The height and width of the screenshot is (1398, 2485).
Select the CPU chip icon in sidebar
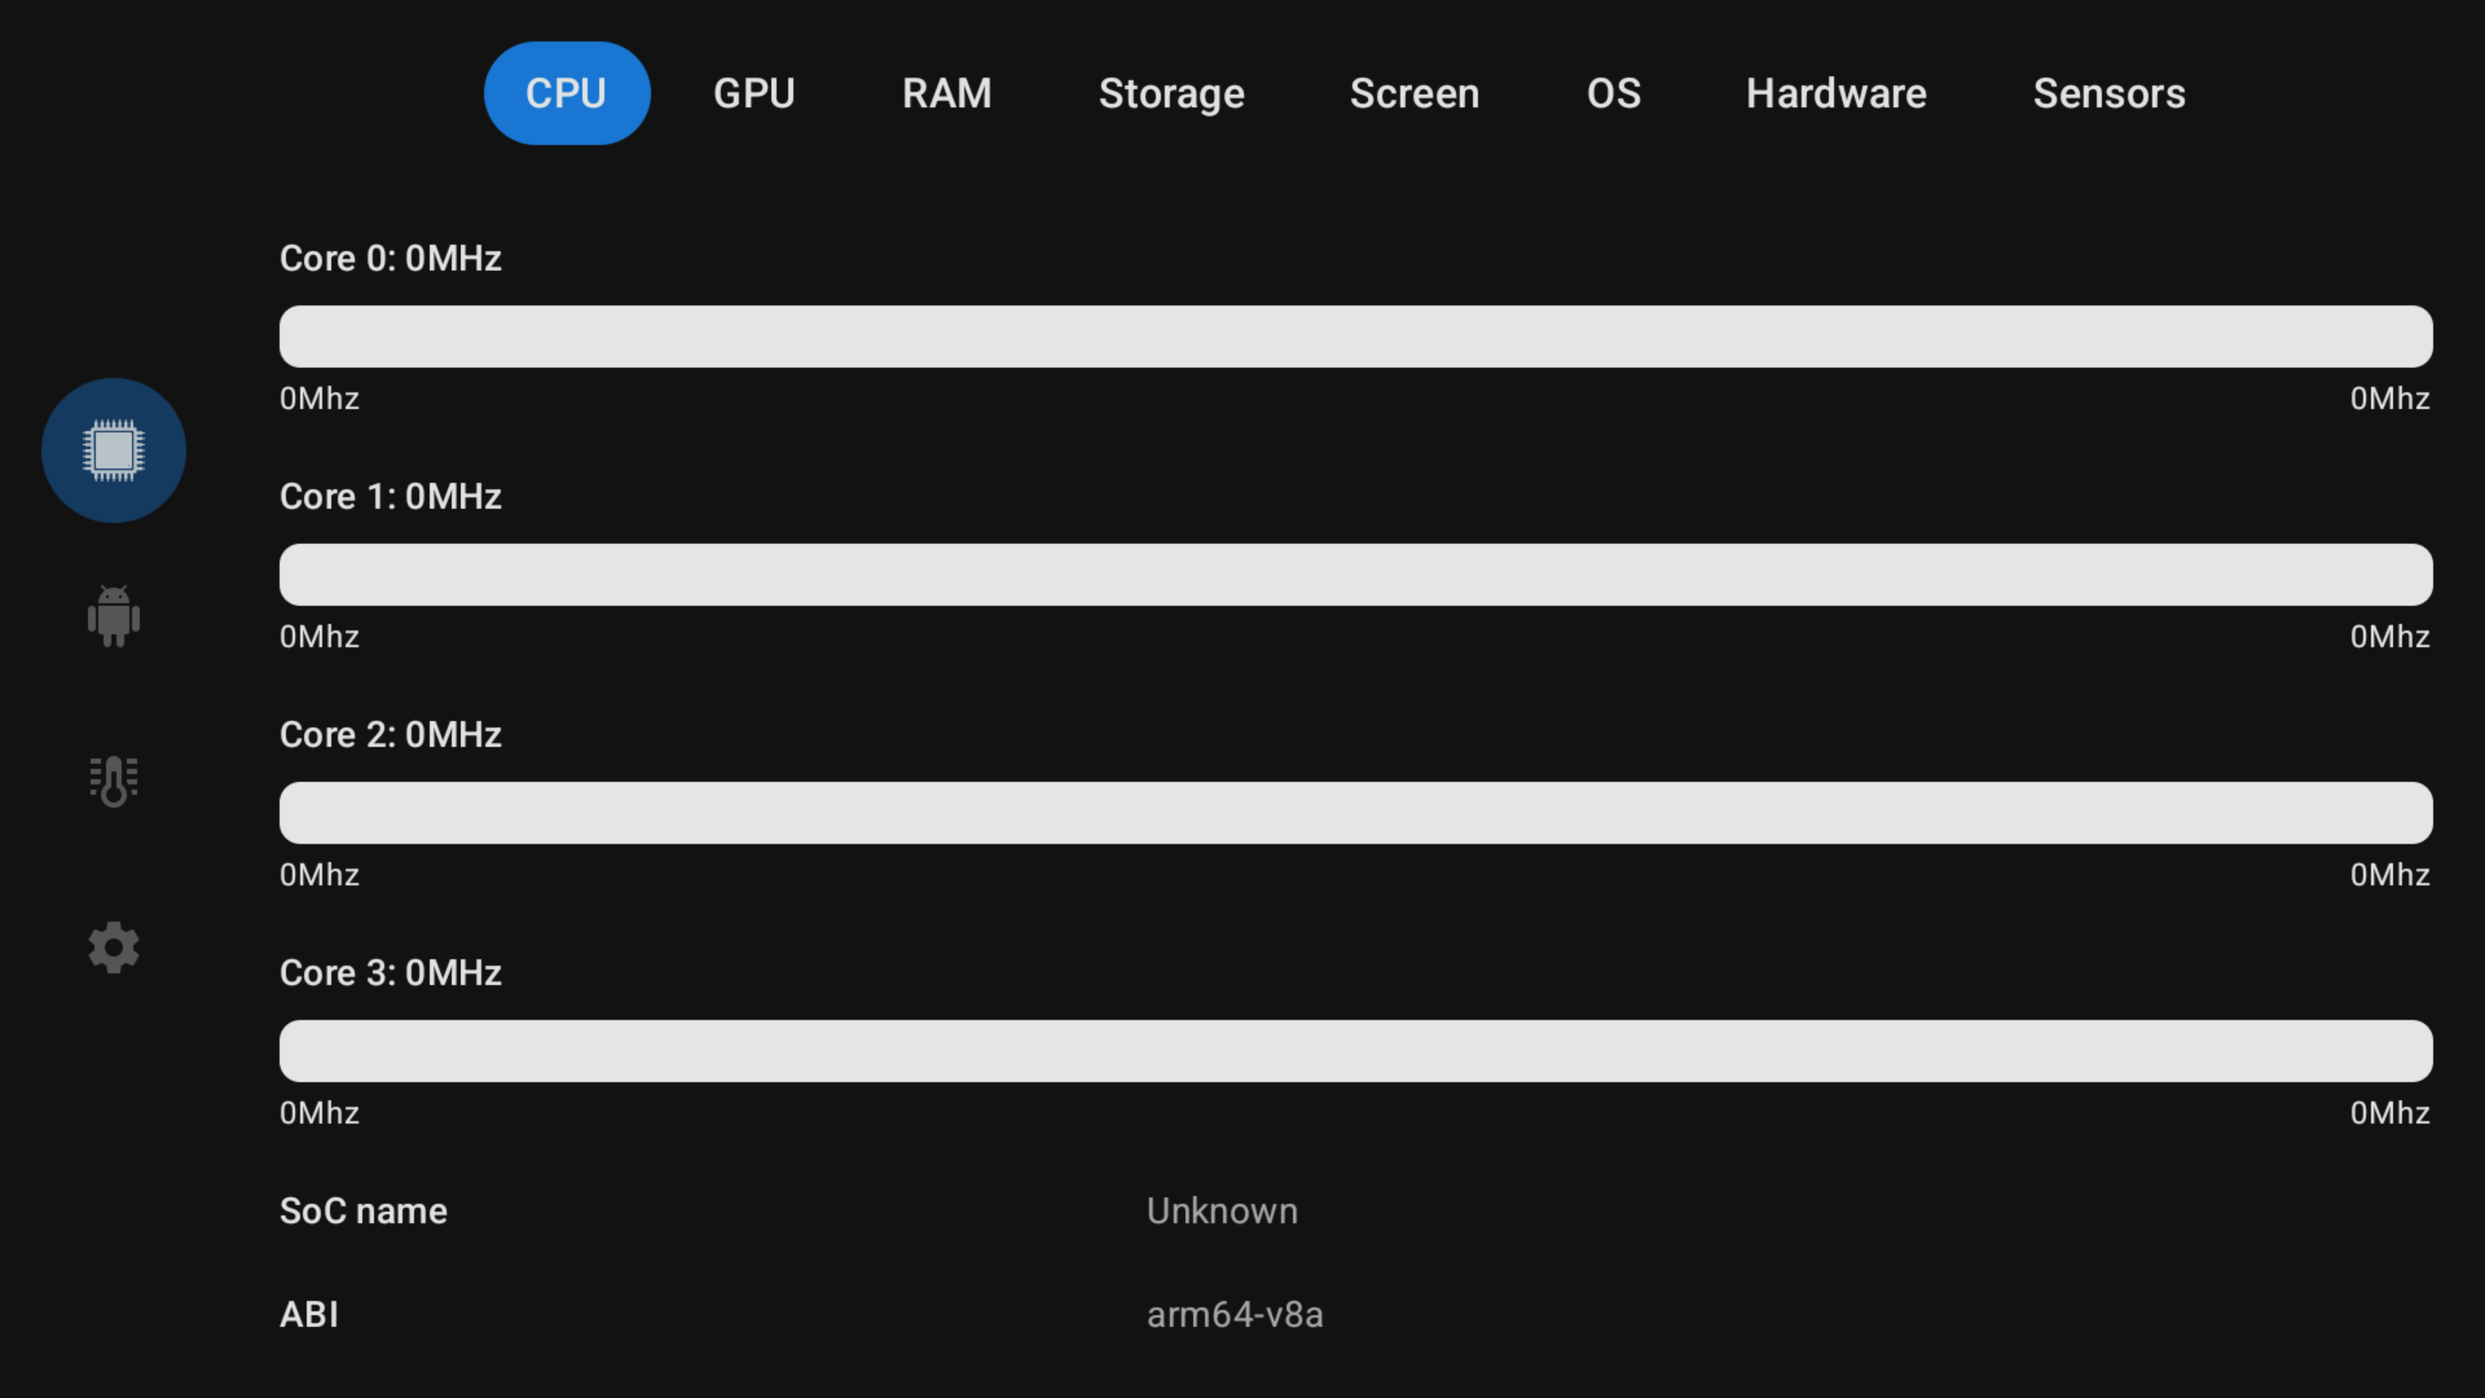[114, 450]
